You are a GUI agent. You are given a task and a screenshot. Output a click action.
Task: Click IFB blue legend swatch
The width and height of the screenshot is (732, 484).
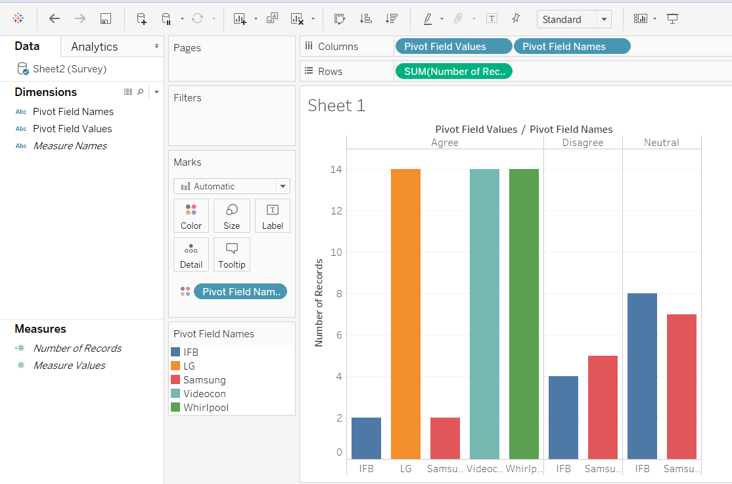(175, 352)
